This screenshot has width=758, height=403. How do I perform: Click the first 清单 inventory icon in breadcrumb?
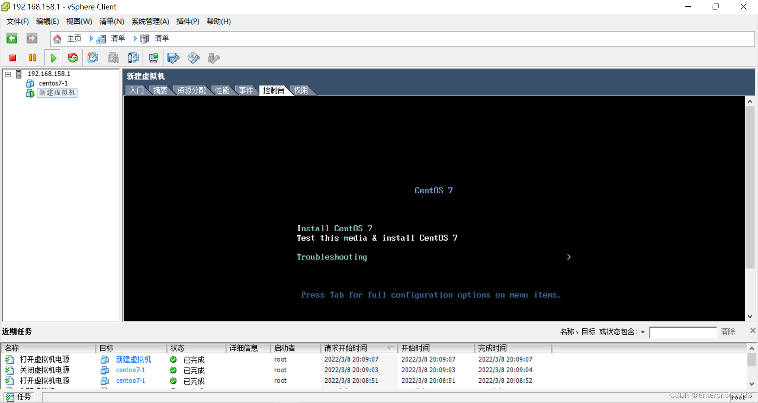click(101, 39)
